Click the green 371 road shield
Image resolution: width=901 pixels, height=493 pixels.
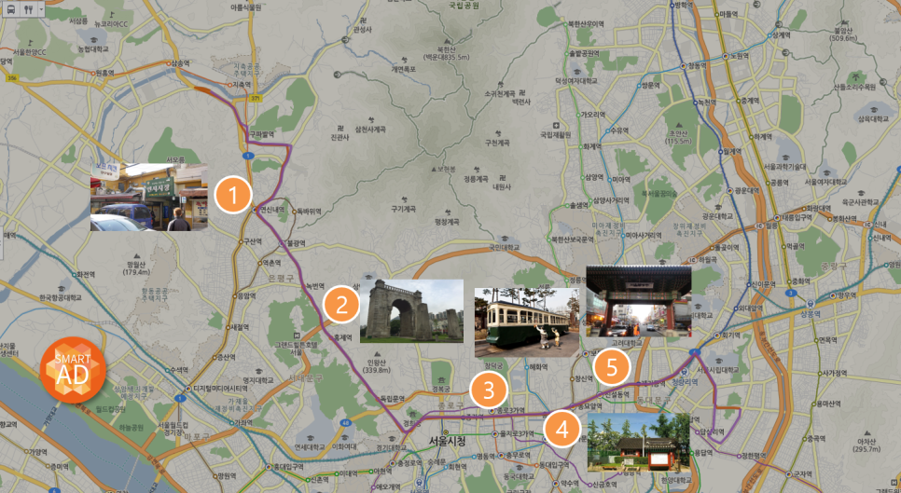pos(256,99)
